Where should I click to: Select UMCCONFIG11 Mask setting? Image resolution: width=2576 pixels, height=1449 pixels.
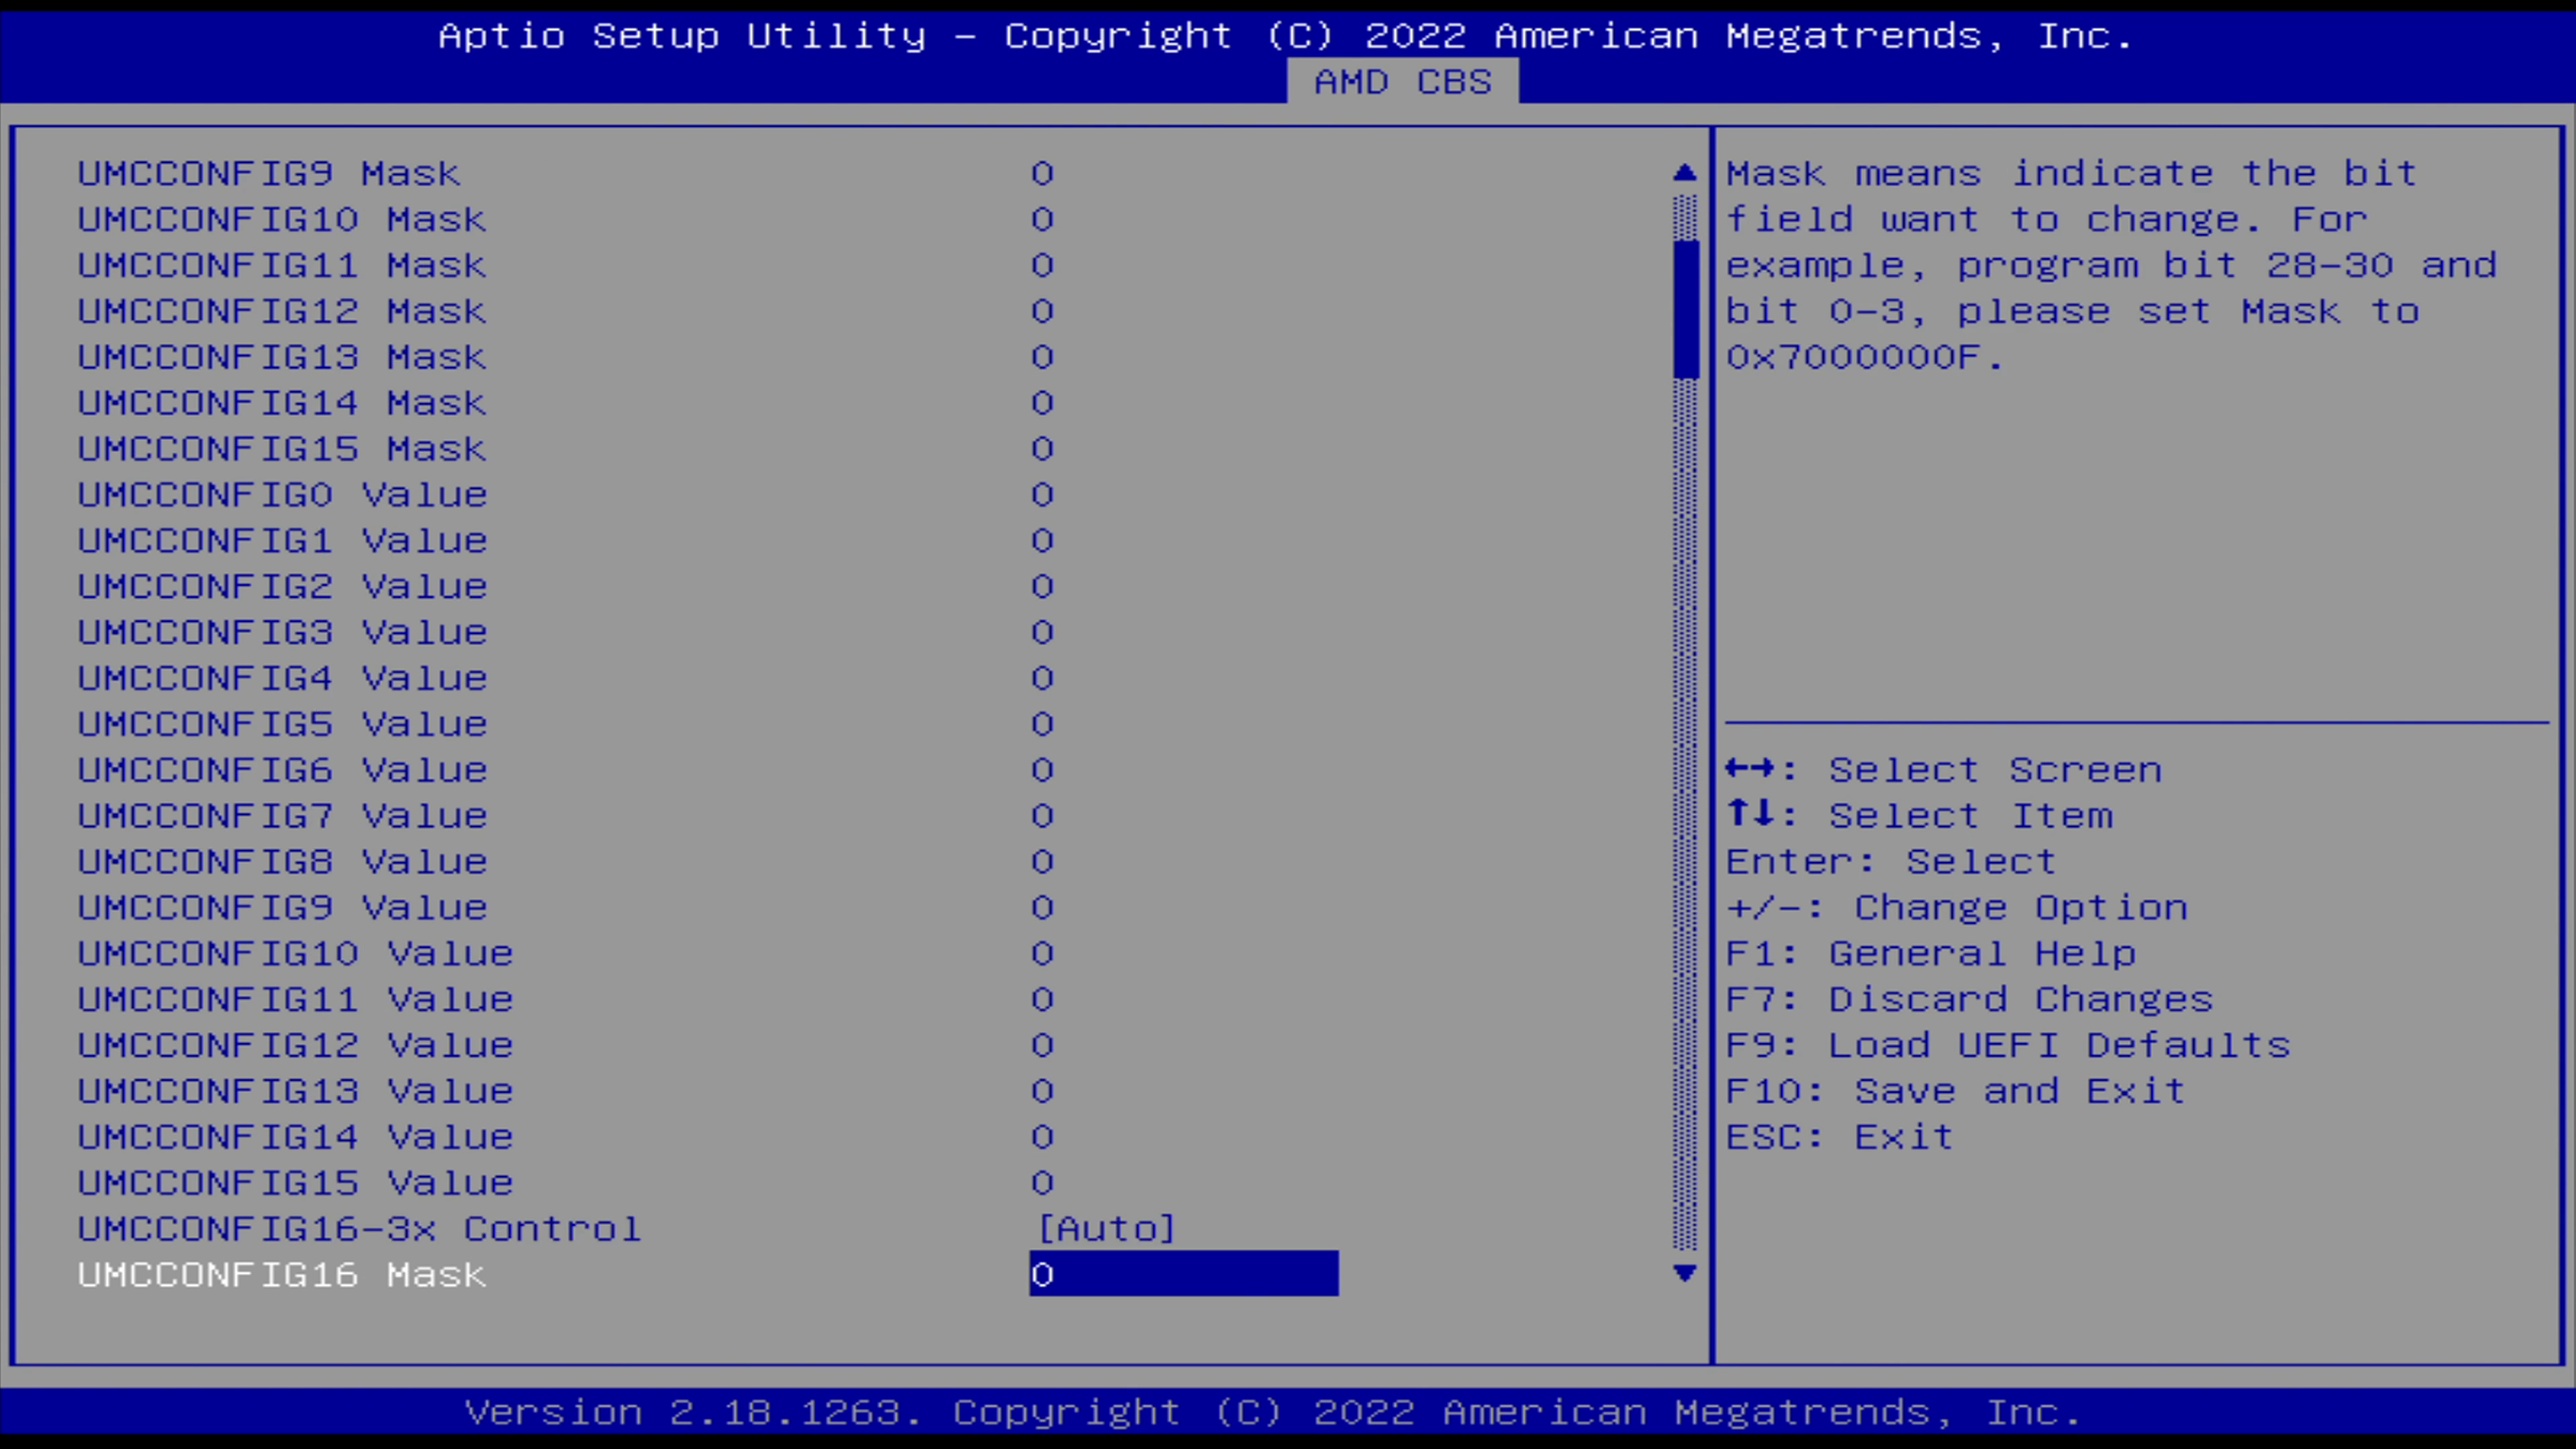[282, 265]
